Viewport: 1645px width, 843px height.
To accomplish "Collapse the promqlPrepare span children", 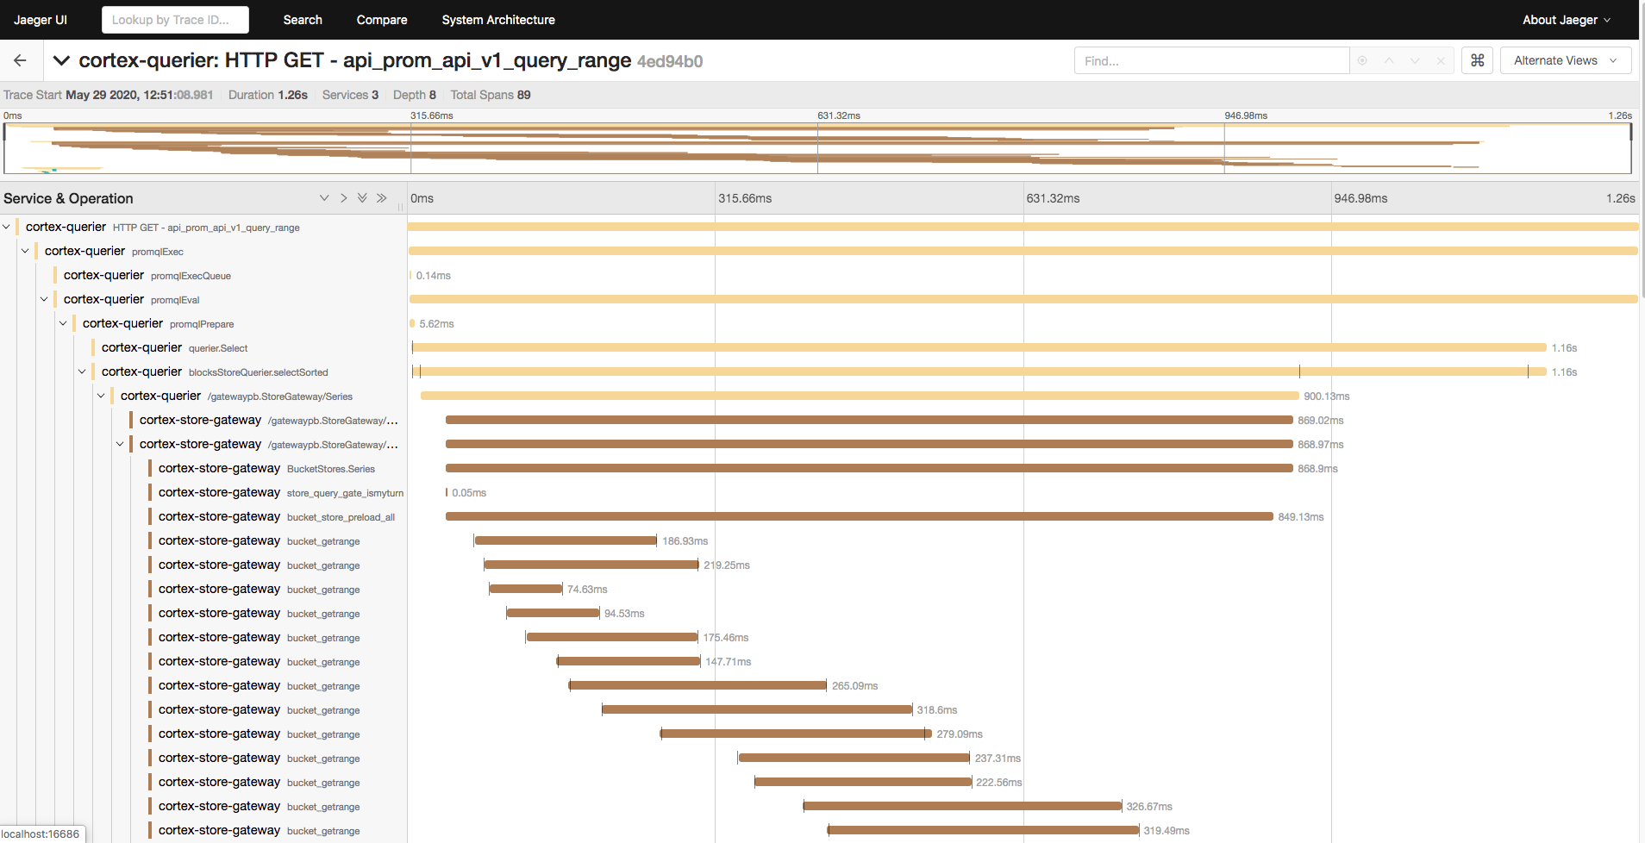I will 64,323.
